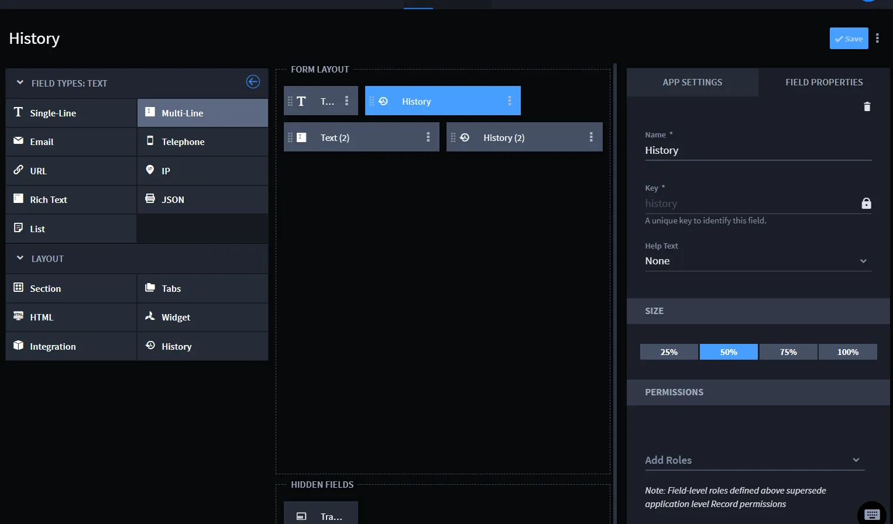The height and width of the screenshot is (524, 893).
Task: Add a History layout element from palette
Action: point(202,346)
